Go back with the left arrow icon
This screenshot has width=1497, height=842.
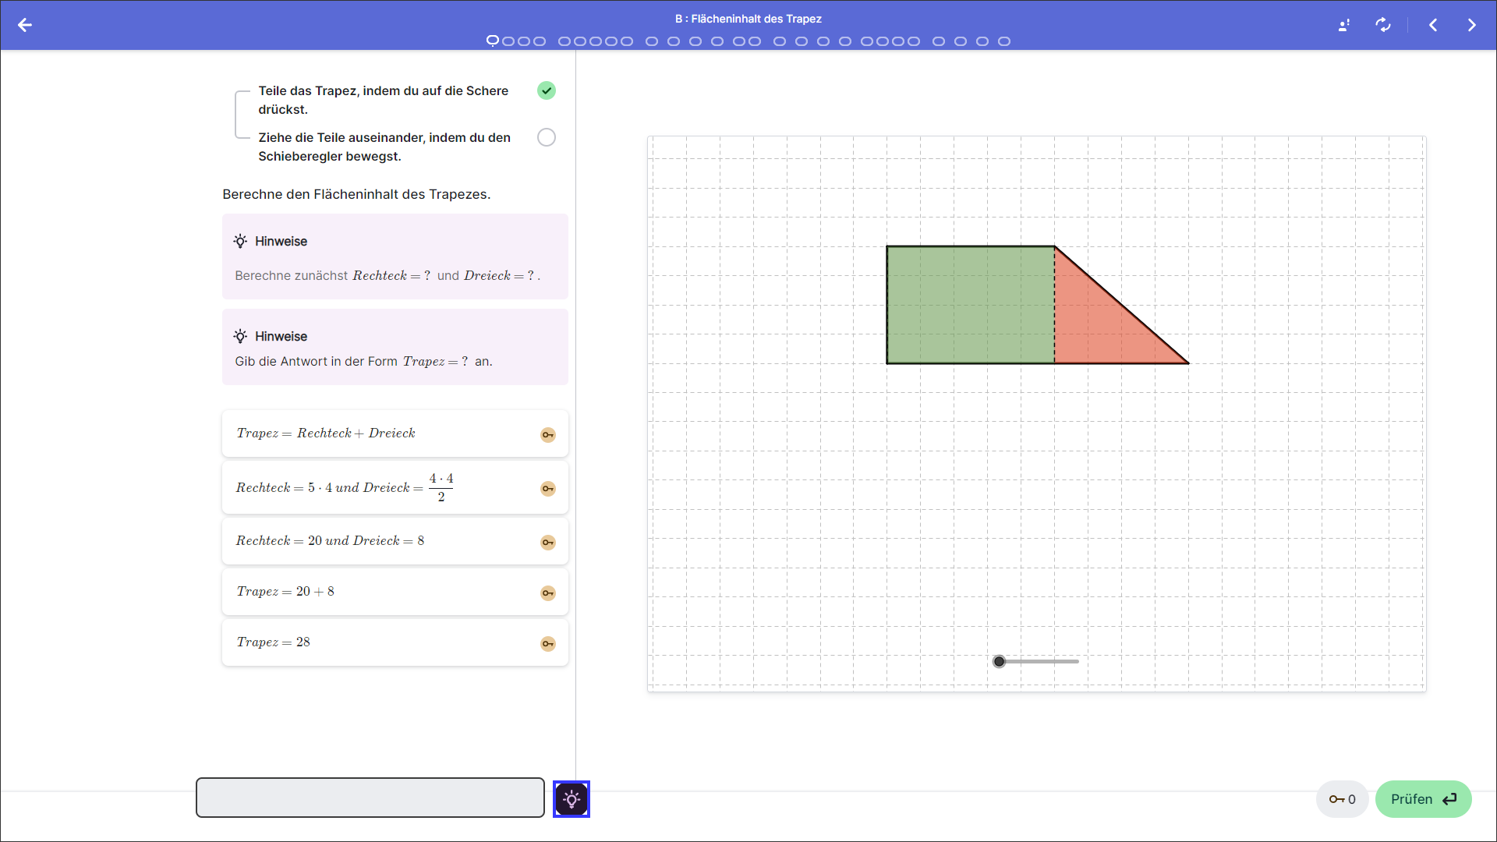(x=25, y=25)
